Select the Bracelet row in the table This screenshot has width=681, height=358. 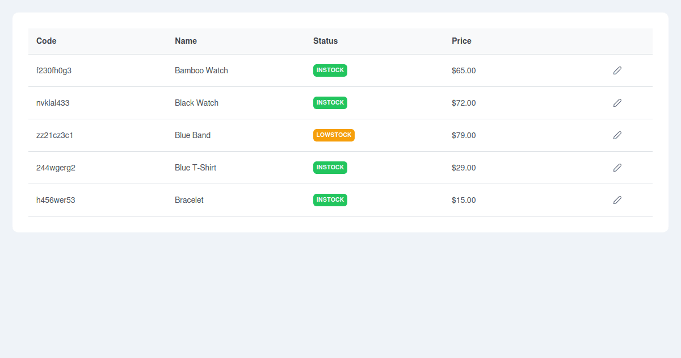pyautogui.click(x=255, y=200)
